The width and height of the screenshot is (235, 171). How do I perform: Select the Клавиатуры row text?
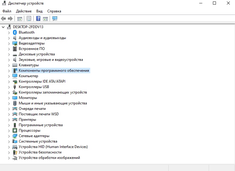(x=29, y=65)
